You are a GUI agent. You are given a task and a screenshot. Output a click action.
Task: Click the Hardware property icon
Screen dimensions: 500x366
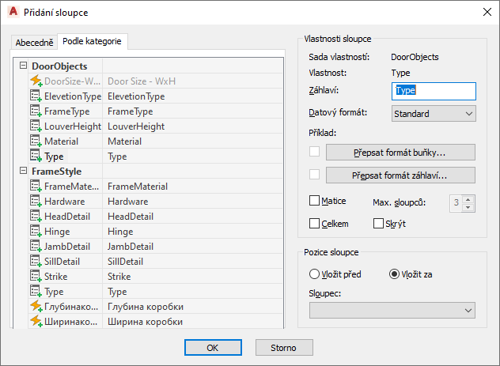35,202
